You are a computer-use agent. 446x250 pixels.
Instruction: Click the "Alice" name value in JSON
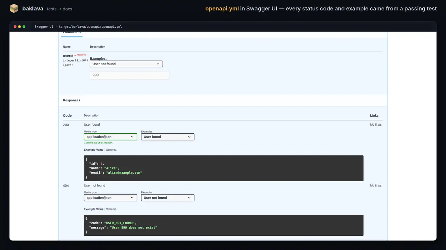coord(111,168)
